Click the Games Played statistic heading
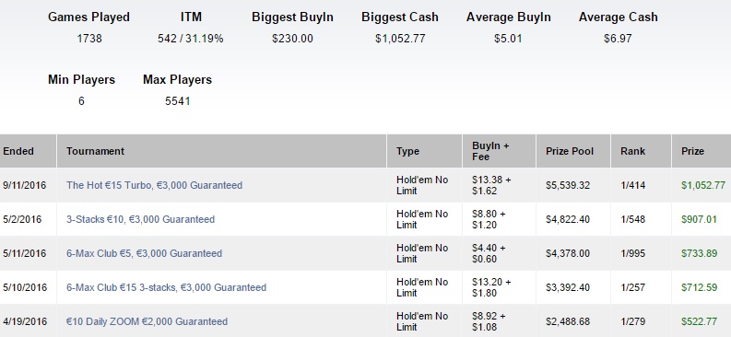Viewport: 731px width, 337px height. pos(88,17)
